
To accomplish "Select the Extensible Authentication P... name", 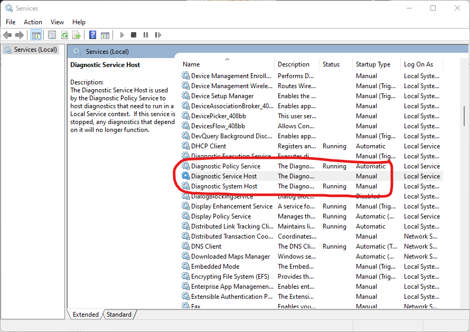I will coord(232,296).
